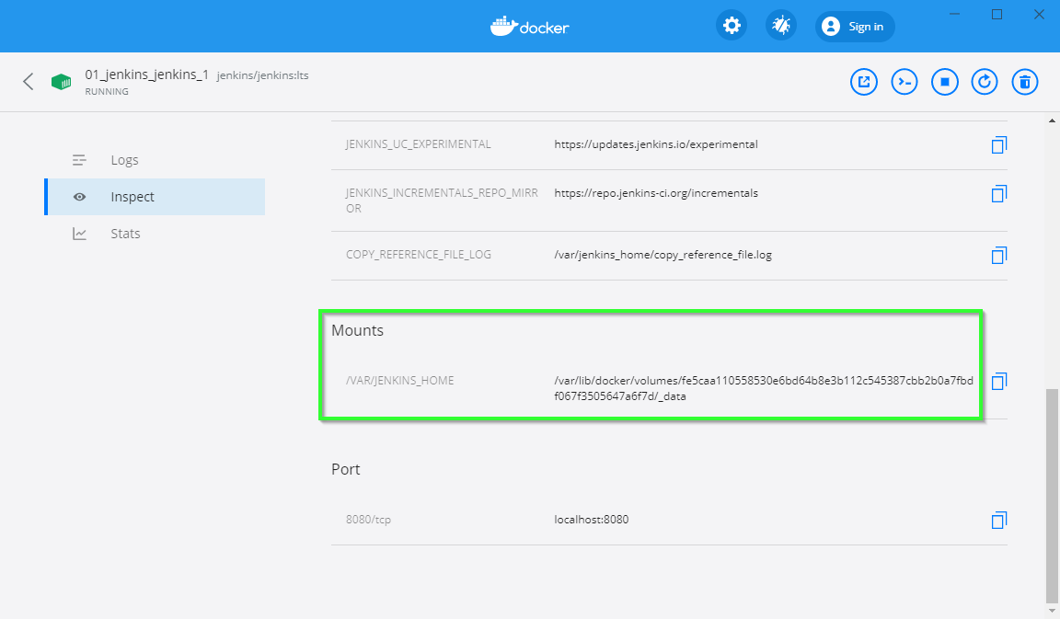Copy the JENKINS_INCREMENTALS_REPO_MIRROR value
The width and height of the screenshot is (1060, 619).
point(998,194)
